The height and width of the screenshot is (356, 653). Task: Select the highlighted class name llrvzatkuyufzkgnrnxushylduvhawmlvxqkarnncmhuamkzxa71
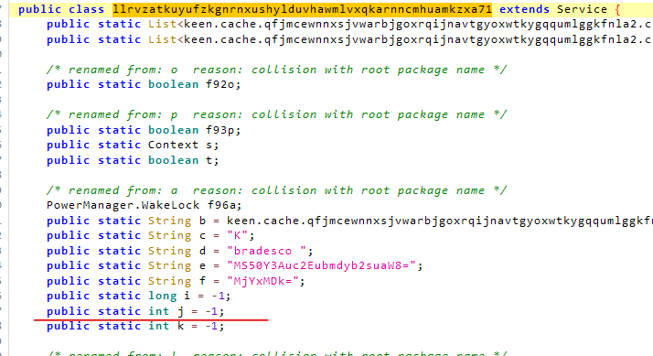click(x=302, y=9)
